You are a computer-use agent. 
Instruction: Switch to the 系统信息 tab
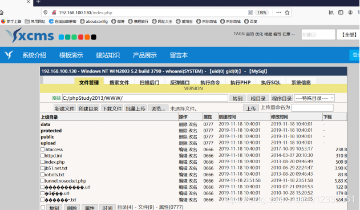pyautogui.click(x=301, y=83)
